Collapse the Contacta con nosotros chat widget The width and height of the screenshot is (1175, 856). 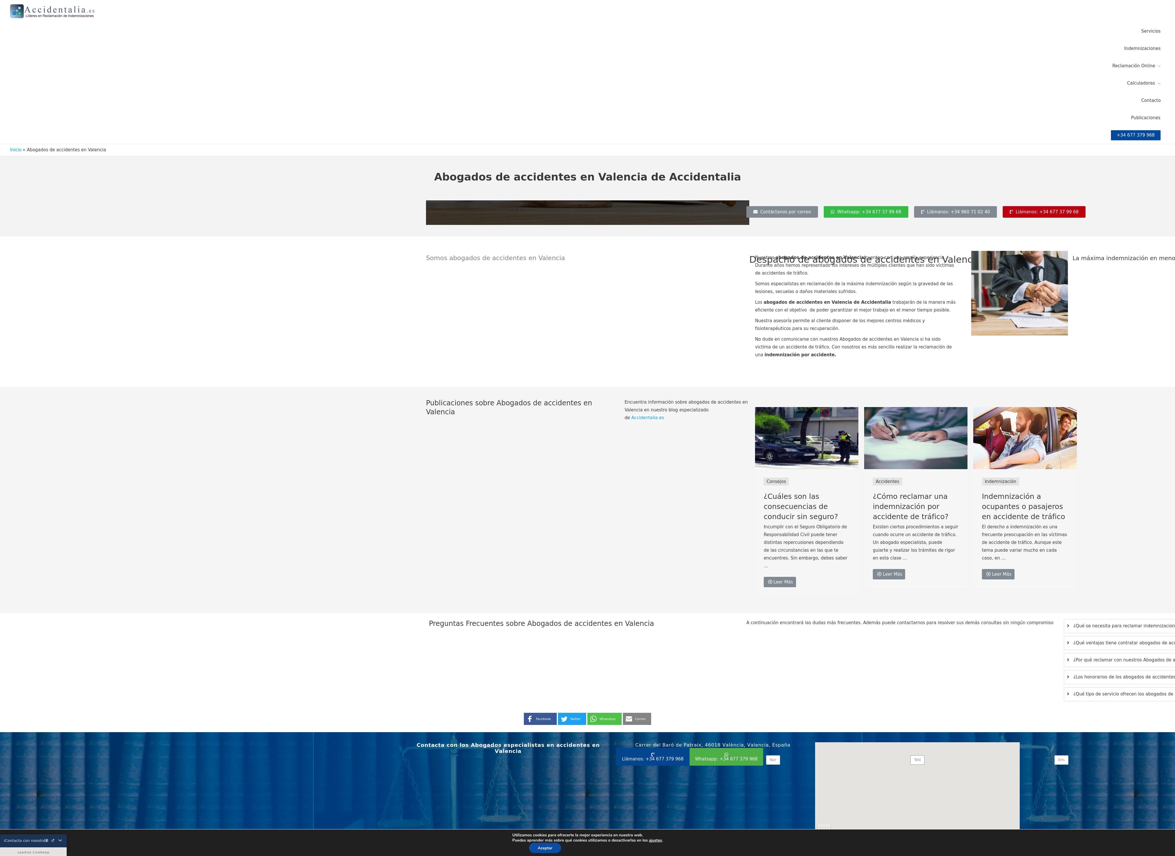pos(60,840)
